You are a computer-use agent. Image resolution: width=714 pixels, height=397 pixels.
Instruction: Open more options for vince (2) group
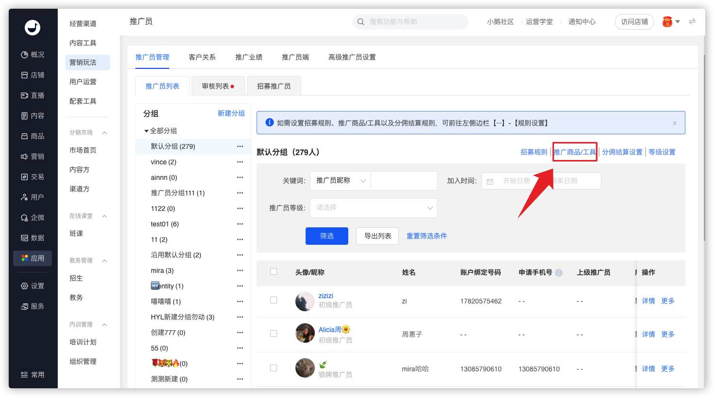pyautogui.click(x=240, y=162)
